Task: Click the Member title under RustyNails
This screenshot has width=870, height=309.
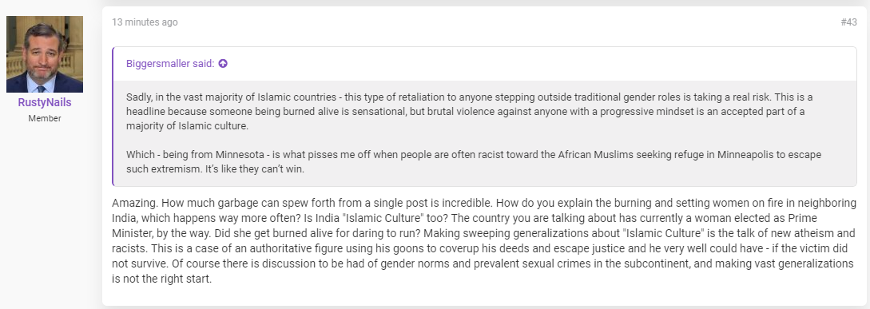Action: click(45, 118)
